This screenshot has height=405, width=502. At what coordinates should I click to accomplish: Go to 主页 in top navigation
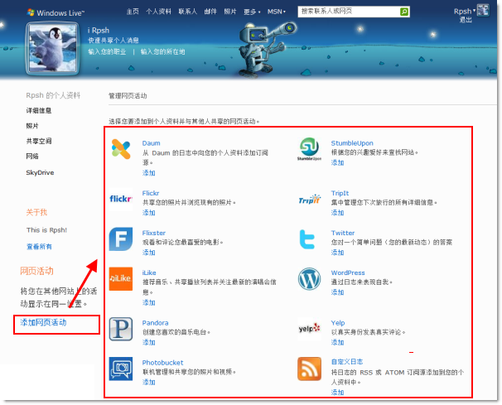pyautogui.click(x=133, y=12)
